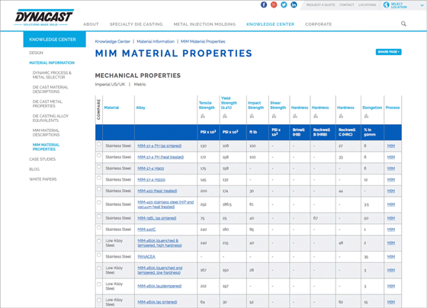
Task: Open the Metal Injection Molding menu
Action: 204,24
